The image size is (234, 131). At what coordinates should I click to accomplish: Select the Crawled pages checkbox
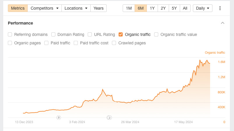[x=114, y=43]
